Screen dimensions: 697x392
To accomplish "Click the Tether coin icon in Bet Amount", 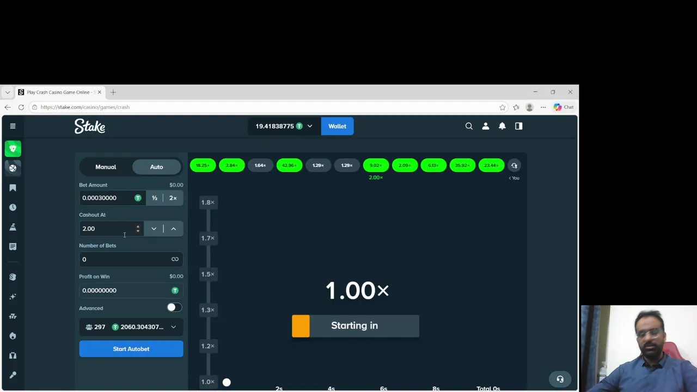I will tap(138, 198).
